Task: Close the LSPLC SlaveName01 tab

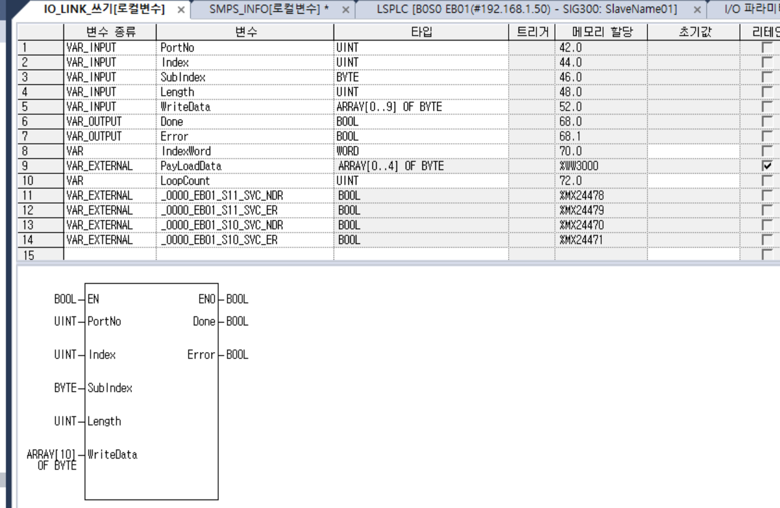Action: pos(696,10)
